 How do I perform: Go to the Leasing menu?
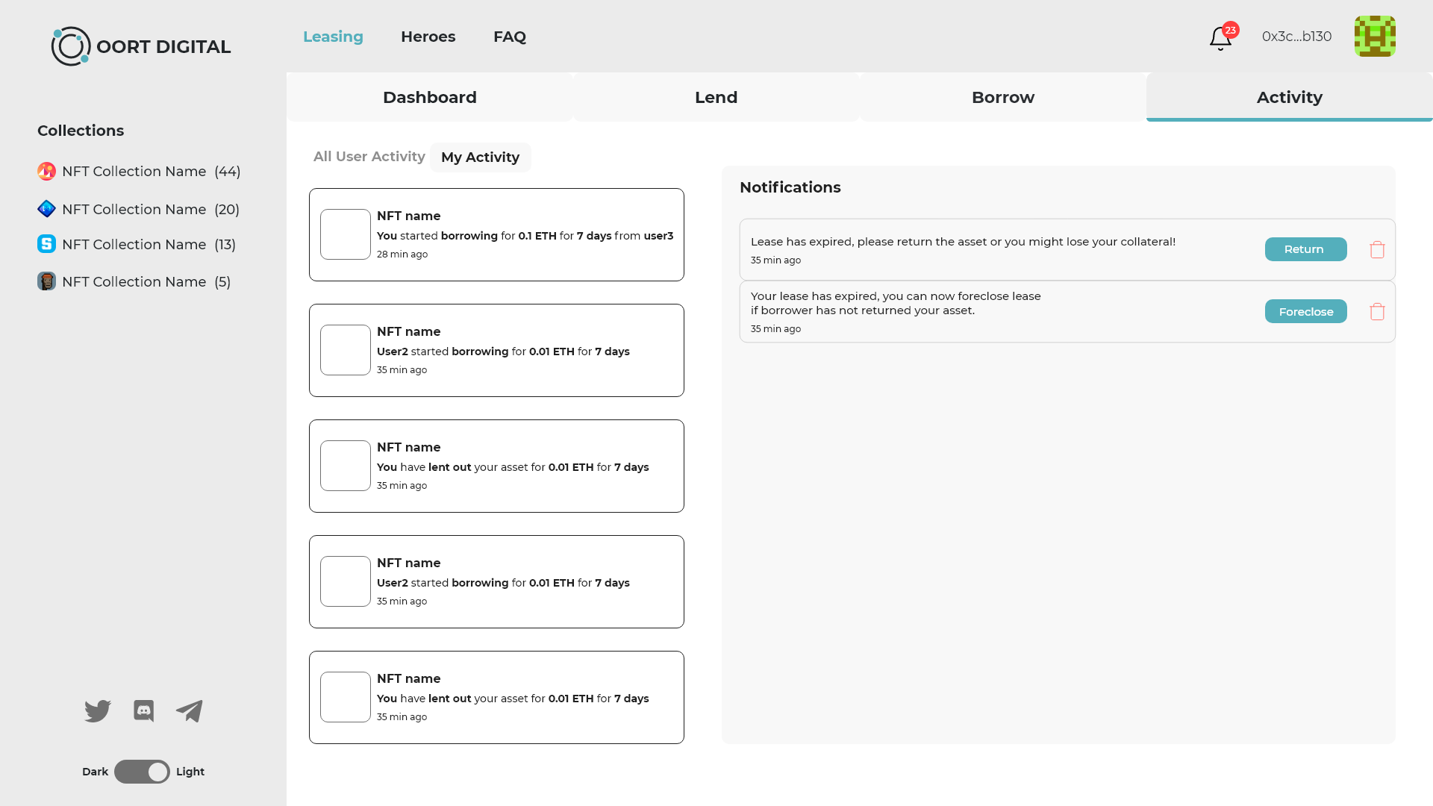point(333,37)
